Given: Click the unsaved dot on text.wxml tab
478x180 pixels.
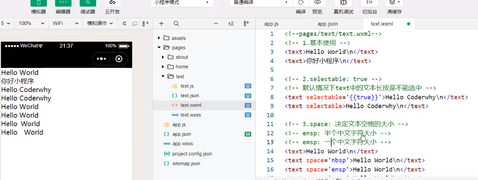Looking at the screenshot, I should [x=408, y=24].
